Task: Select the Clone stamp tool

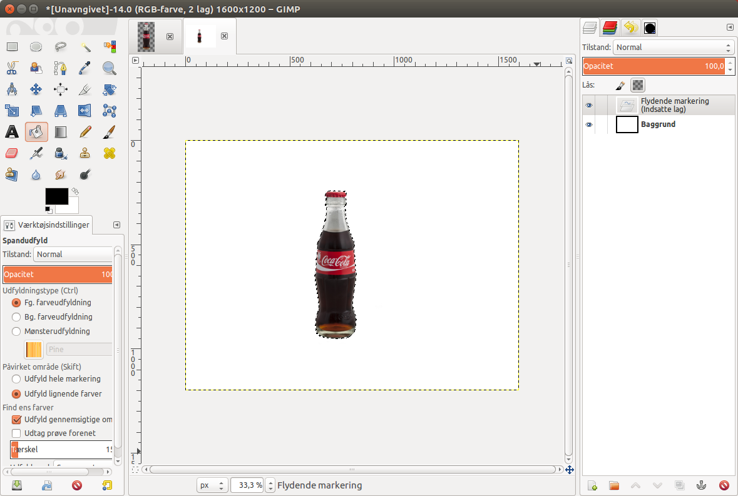Action: point(85,153)
